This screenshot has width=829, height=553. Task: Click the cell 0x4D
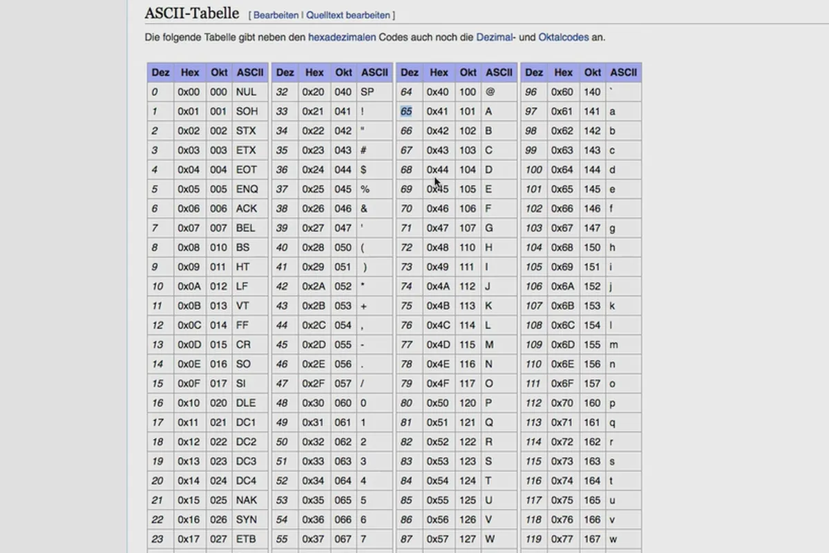(438, 344)
